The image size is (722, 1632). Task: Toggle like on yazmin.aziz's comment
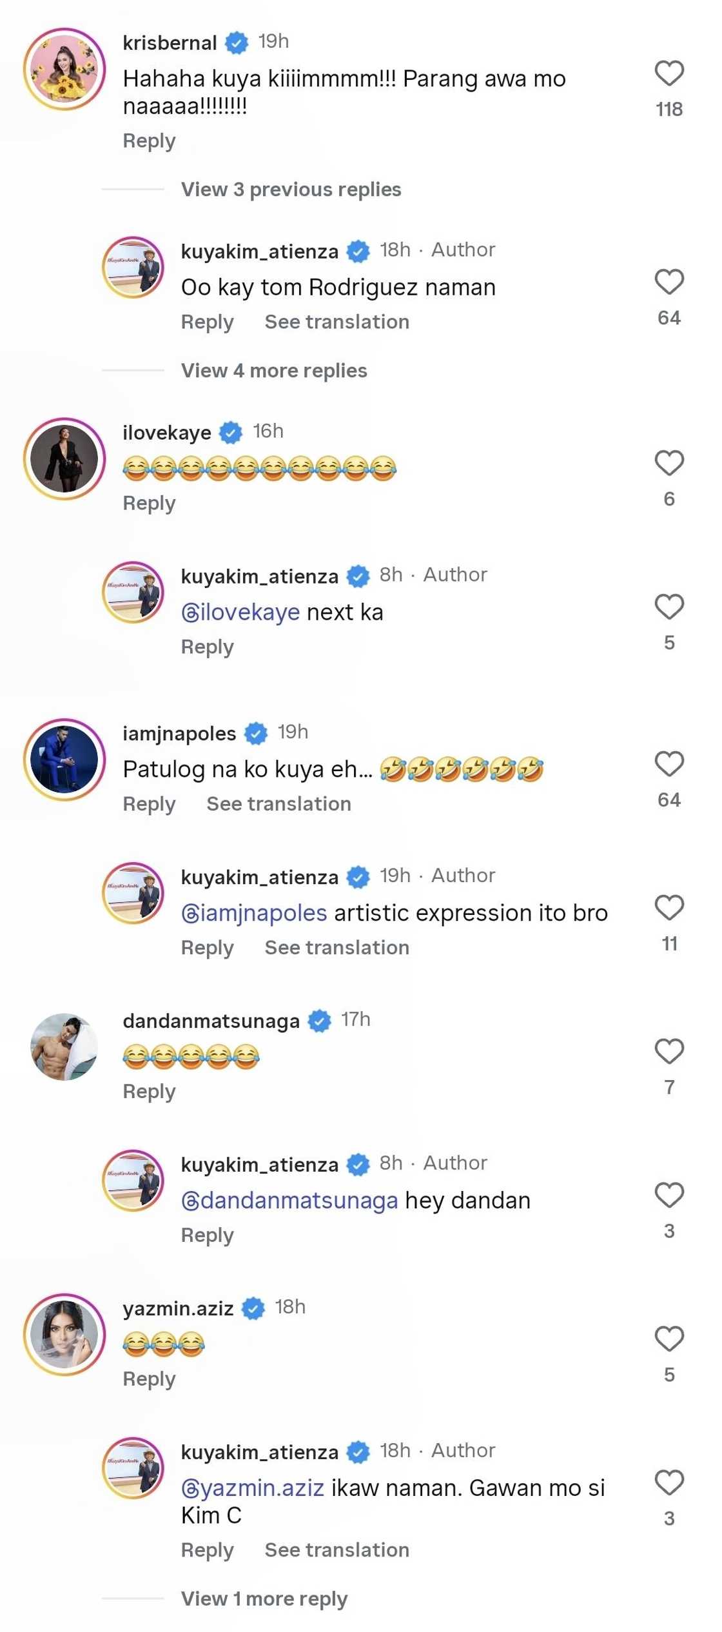[668, 1339]
